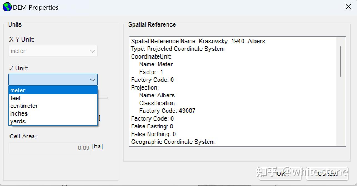Click the CoordinateUnit: line
The image size is (357, 186).
(151, 57)
